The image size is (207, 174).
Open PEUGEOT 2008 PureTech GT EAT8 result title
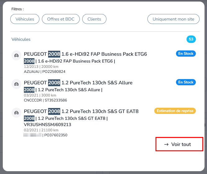tap(81, 111)
